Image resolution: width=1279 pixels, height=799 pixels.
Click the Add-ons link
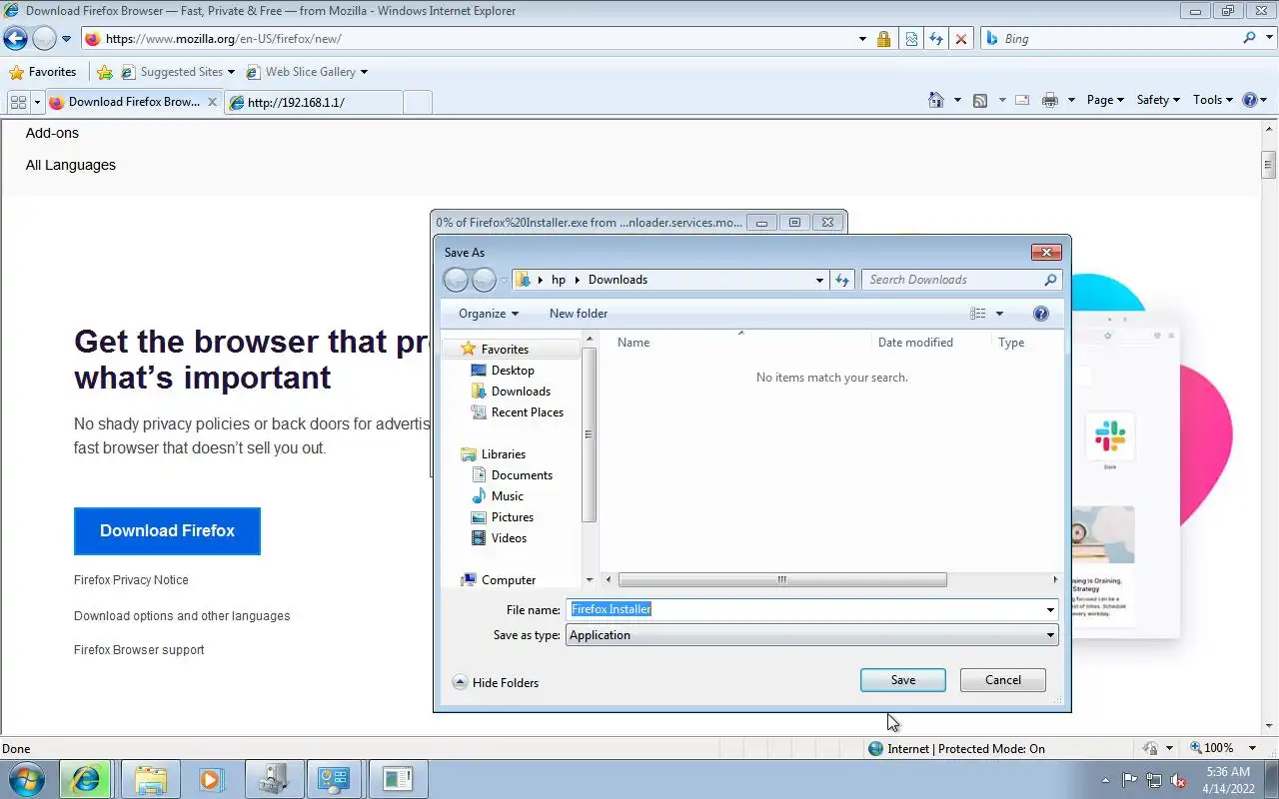52,133
